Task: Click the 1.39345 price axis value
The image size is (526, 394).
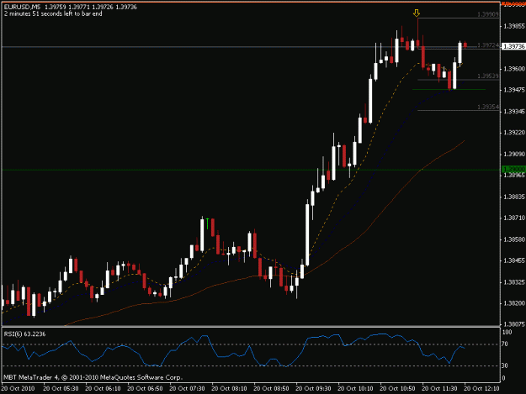Action: [x=514, y=111]
